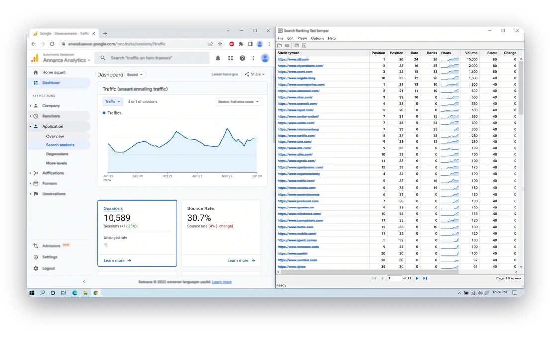Image resolution: width=551 pixels, height=347 pixels.
Task: Open the browser extensions puzzle icon
Action: pos(241,44)
